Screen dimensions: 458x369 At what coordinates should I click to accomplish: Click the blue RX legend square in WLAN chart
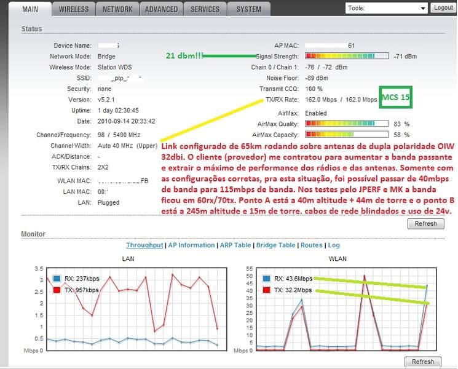tap(266, 279)
